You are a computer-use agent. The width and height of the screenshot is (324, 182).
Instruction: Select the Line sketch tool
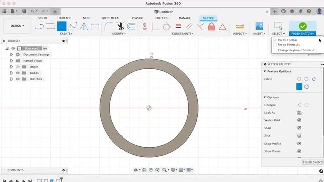(39, 26)
